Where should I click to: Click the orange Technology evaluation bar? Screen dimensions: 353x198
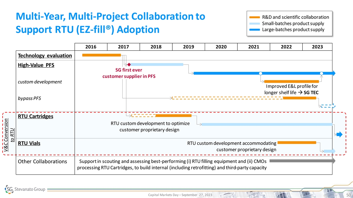[101, 55]
